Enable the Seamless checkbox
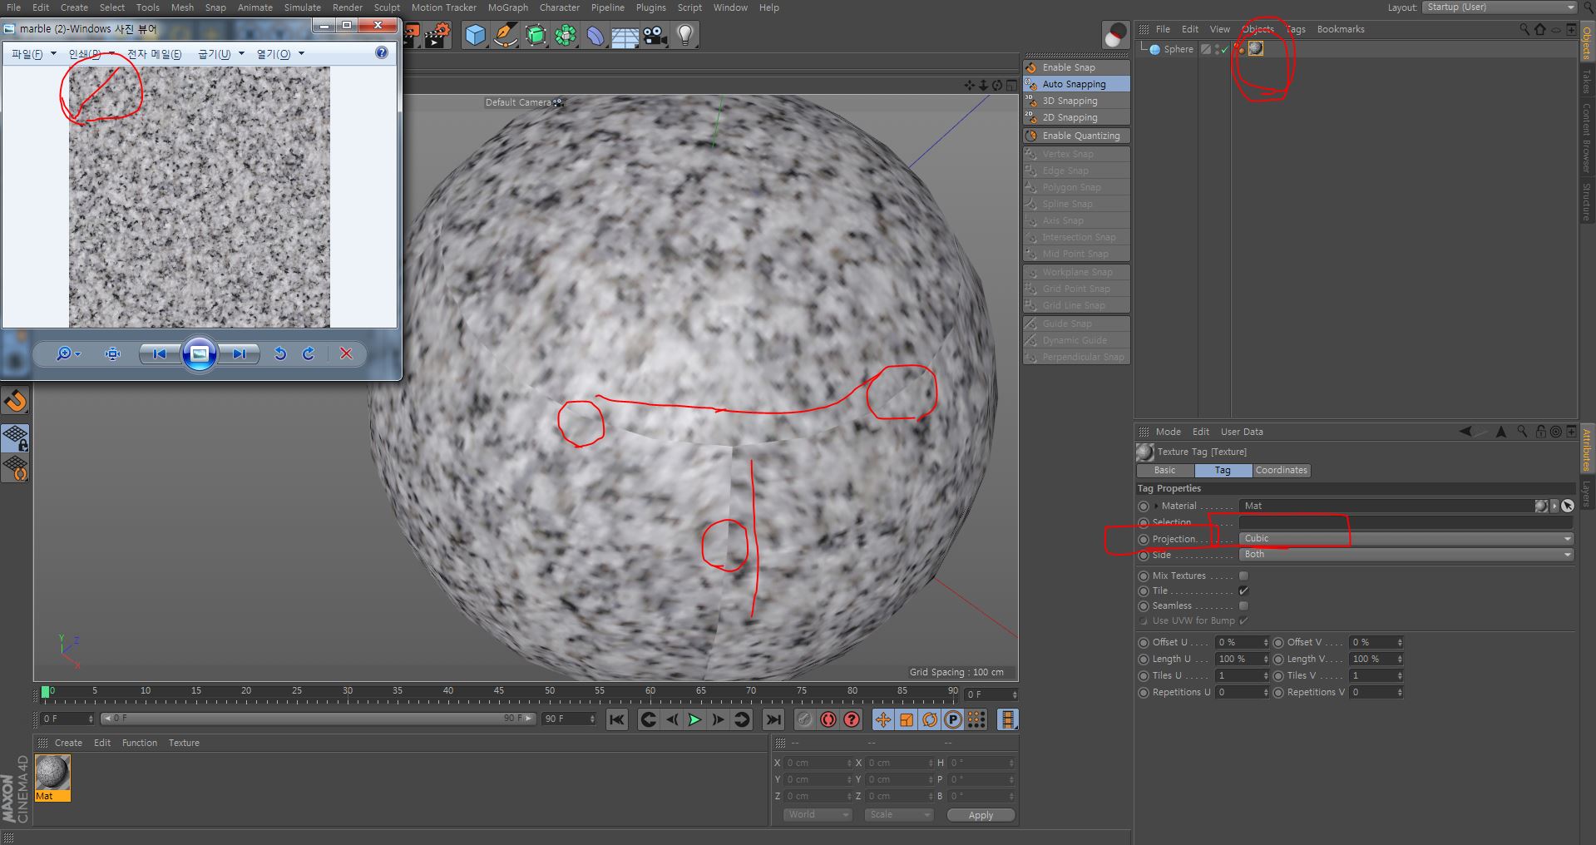 pos(1243,605)
